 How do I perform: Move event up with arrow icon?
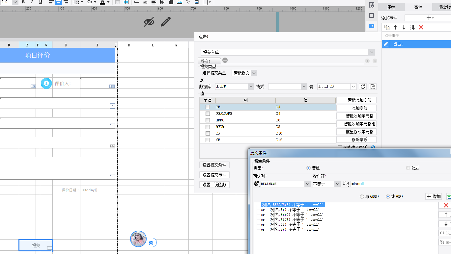click(395, 27)
